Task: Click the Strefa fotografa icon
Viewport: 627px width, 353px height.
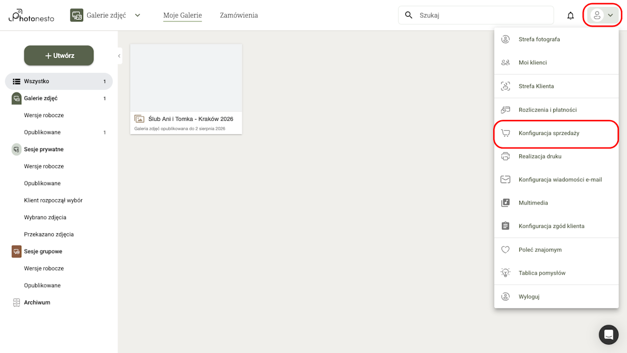Action: pos(505,39)
